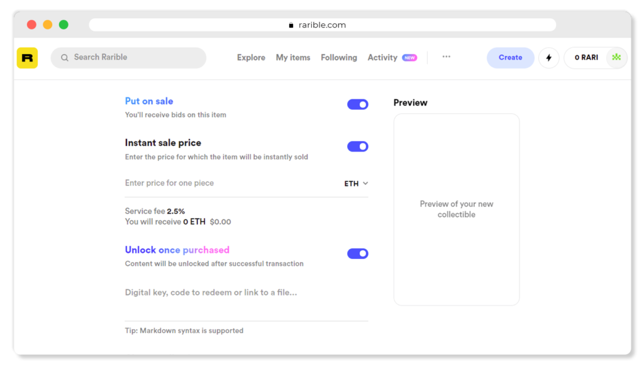Click the lock icon in address bar
This screenshot has width=644, height=371.
[x=291, y=25]
